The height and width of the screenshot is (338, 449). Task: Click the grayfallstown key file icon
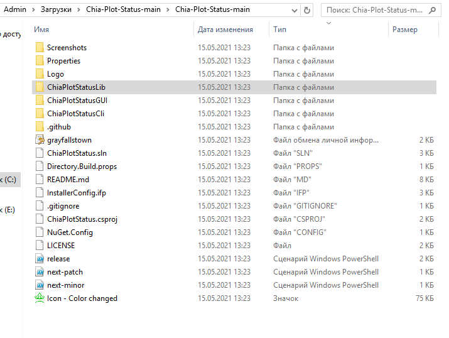point(40,140)
